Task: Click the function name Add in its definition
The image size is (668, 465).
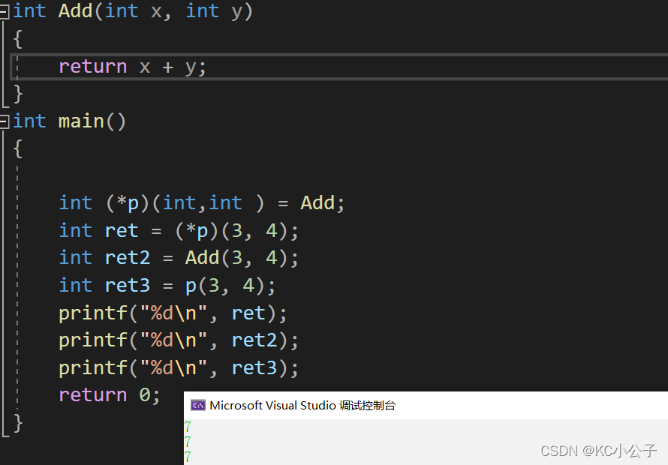Action: [75, 11]
